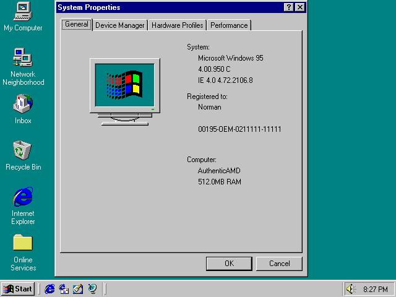Viewport: 396px width, 297px height.
Task: Select the General tab
Action: point(77,25)
